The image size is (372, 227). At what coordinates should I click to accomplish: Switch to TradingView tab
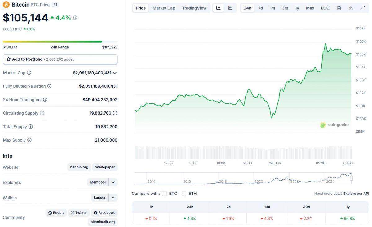pos(194,8)
